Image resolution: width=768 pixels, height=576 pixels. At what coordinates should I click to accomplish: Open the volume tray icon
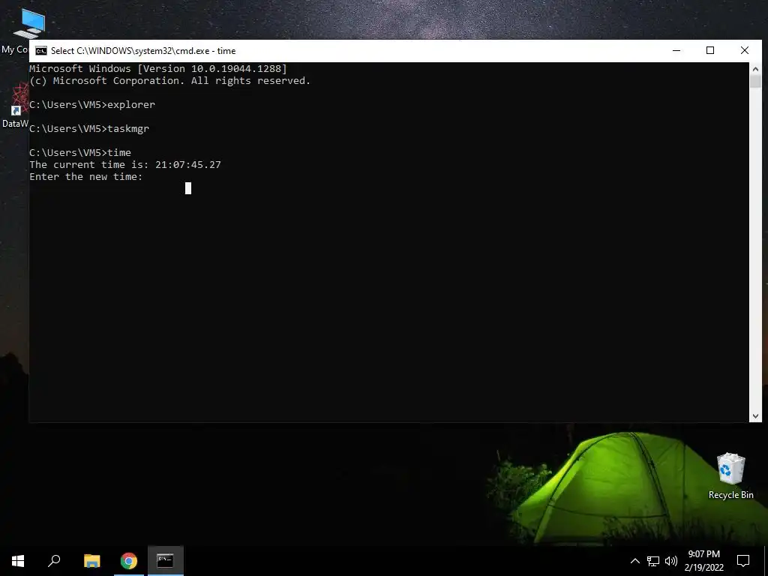coord(671,561)
